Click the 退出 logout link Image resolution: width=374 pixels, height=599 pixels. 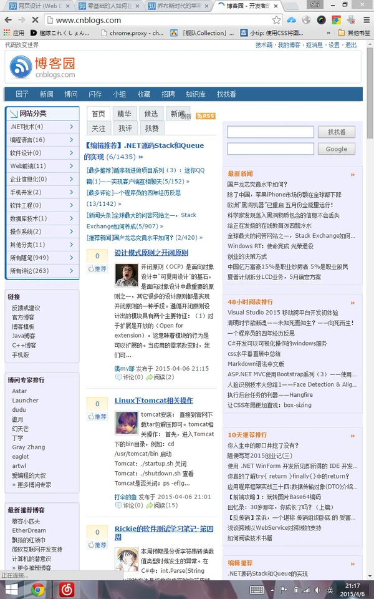pos(351,45)
